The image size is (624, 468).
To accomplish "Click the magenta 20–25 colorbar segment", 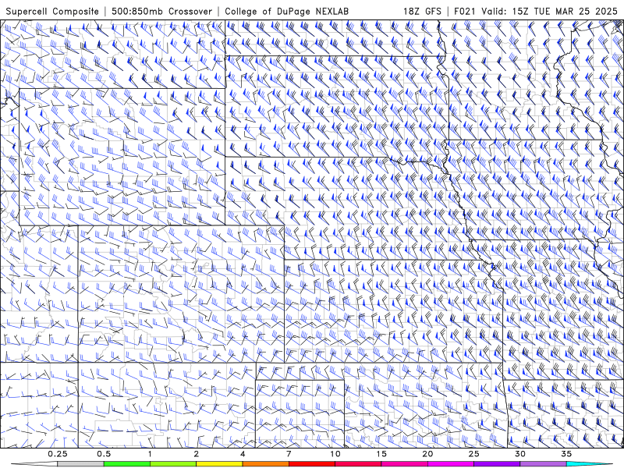I will [451, 464].
